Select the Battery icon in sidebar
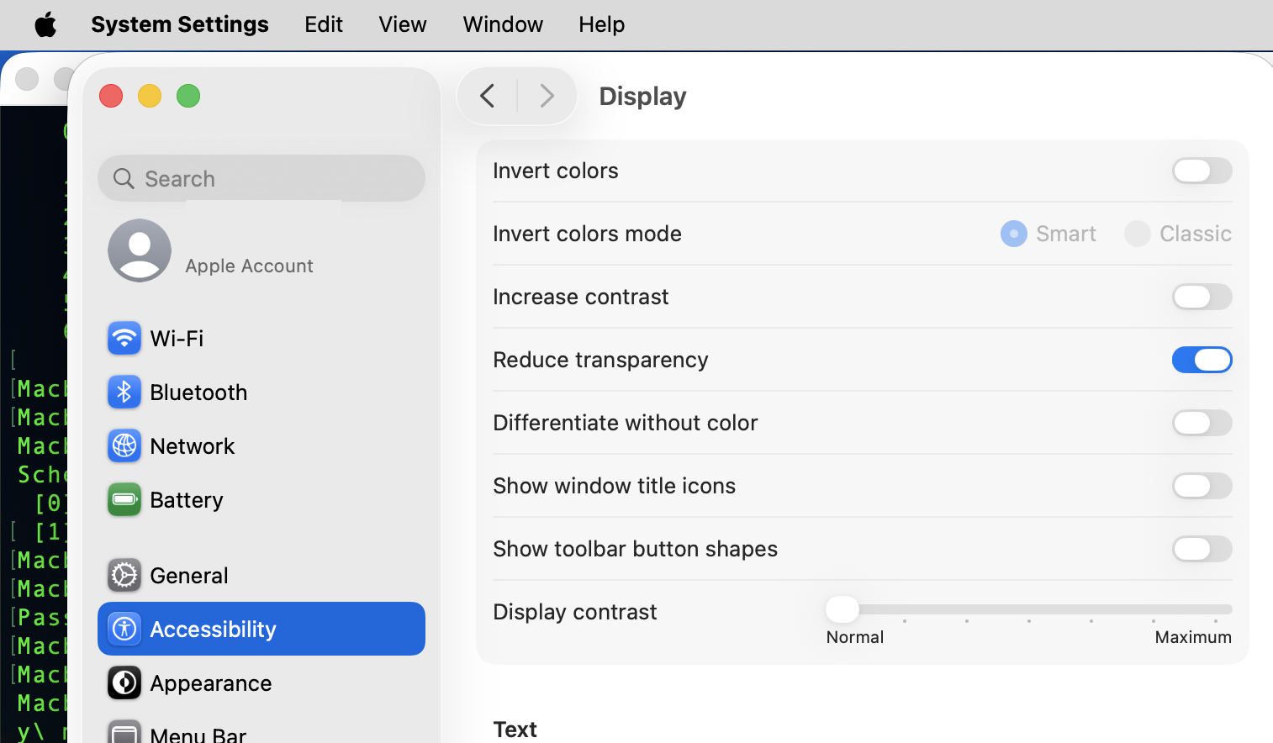 point(124,499)
